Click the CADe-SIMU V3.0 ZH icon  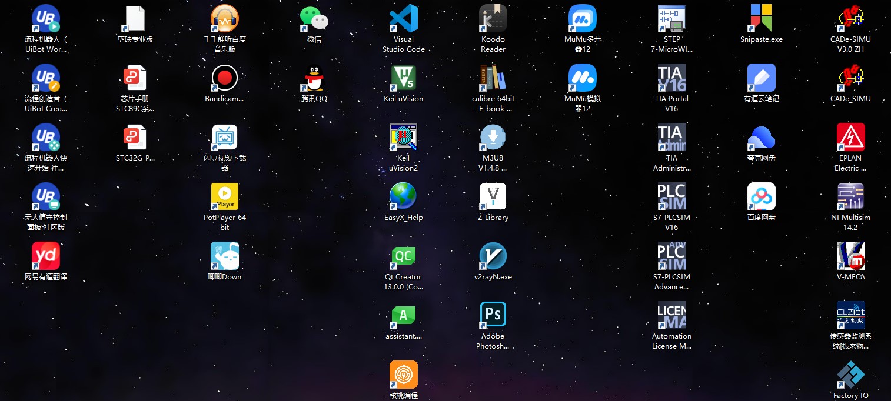click(851, 19)
